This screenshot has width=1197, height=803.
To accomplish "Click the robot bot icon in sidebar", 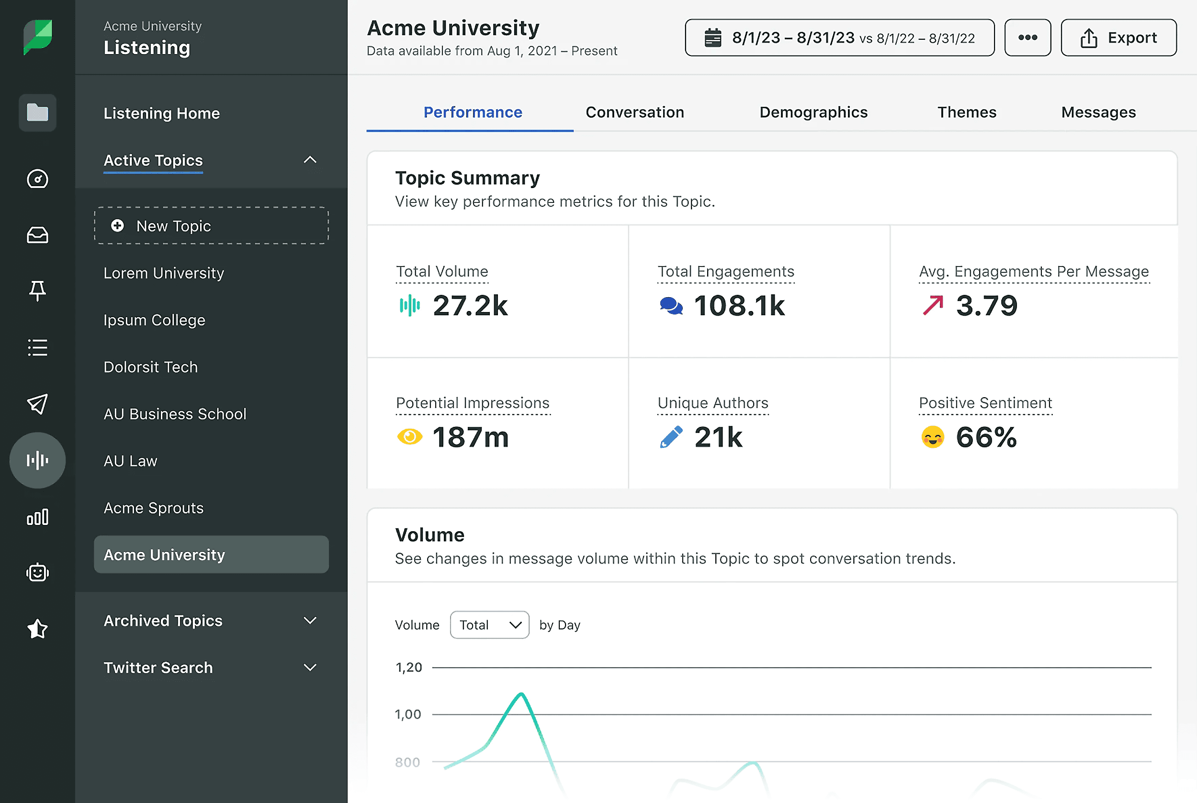I will [37, 572].
